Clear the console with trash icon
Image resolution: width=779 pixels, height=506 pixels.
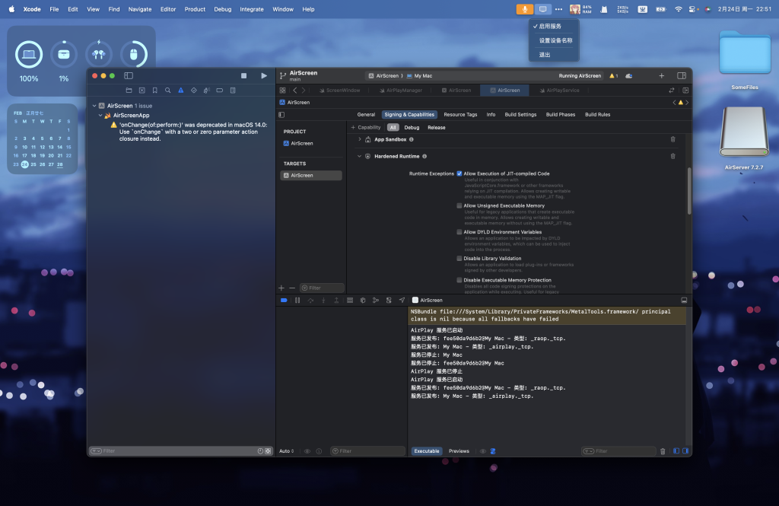click(663, 451)
